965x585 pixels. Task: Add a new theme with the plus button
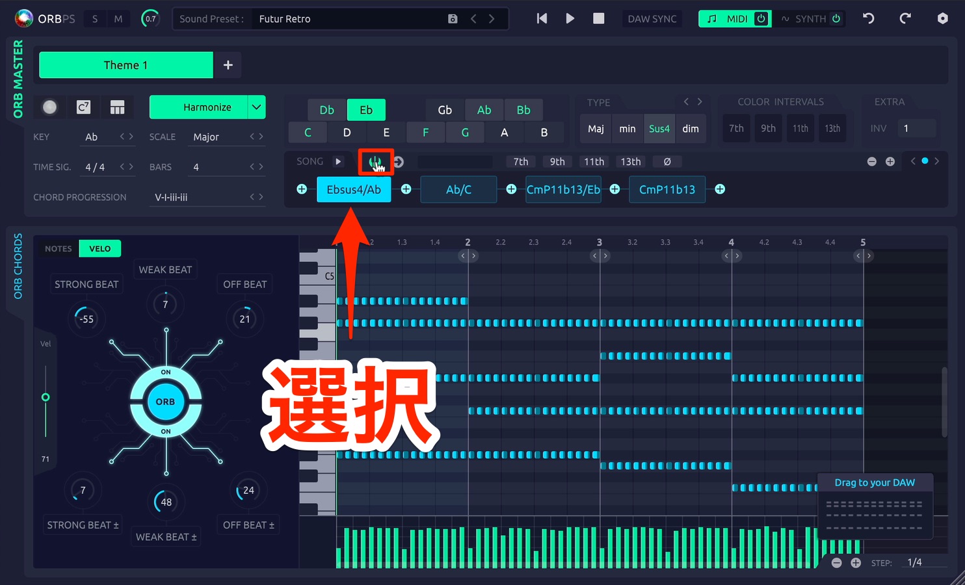228,65
